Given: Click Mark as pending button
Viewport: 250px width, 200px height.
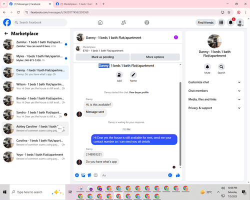Looking at the screenshot, I should pyautogui.click(x=102, y=57).
